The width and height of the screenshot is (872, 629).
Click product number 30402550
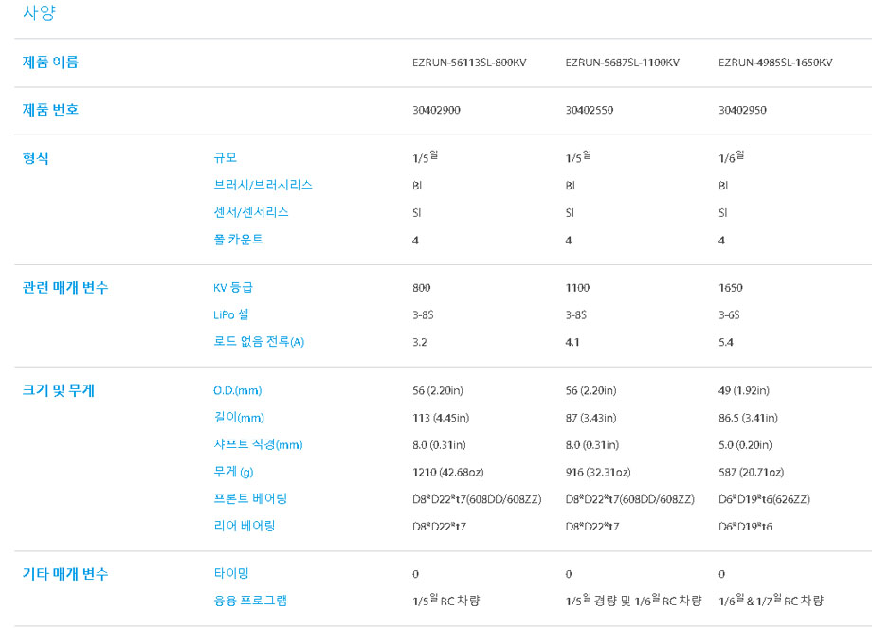click(x=589, y=110)
